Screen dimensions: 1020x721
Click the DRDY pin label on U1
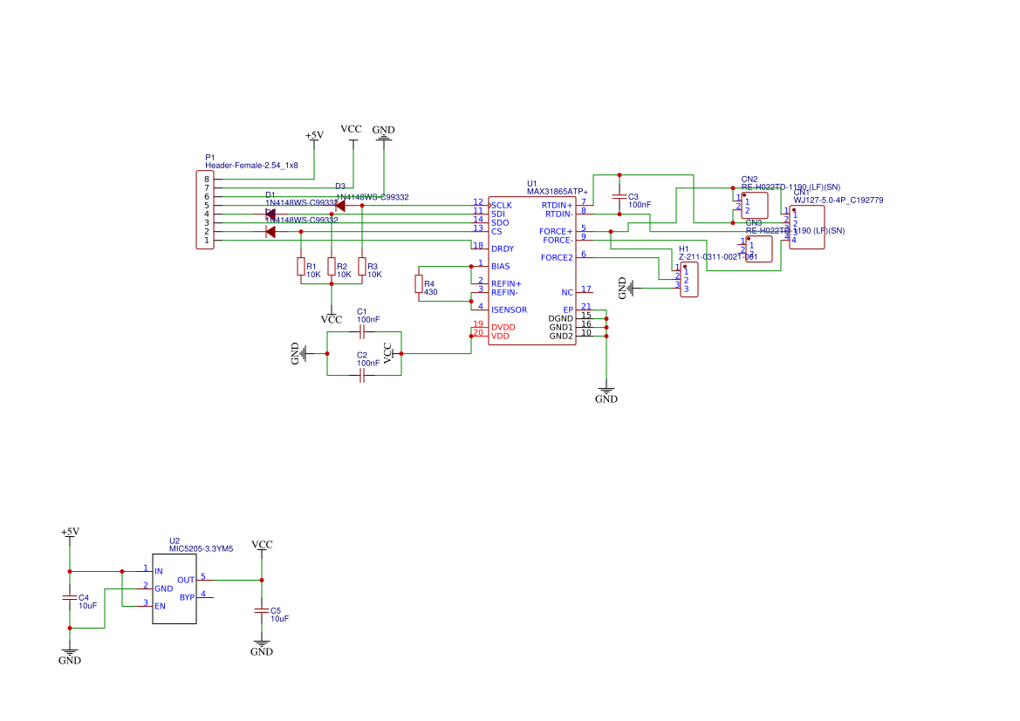(503, 249)
